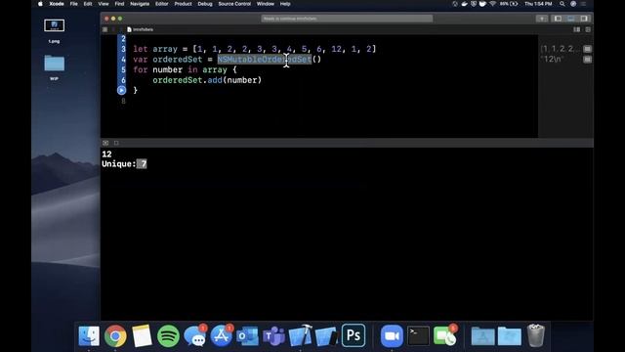Click the related items grid icon
The image size is (625, 352).
point(104,29)
